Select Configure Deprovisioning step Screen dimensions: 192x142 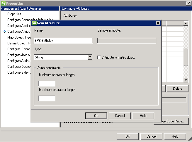click(x=19, y=67)
